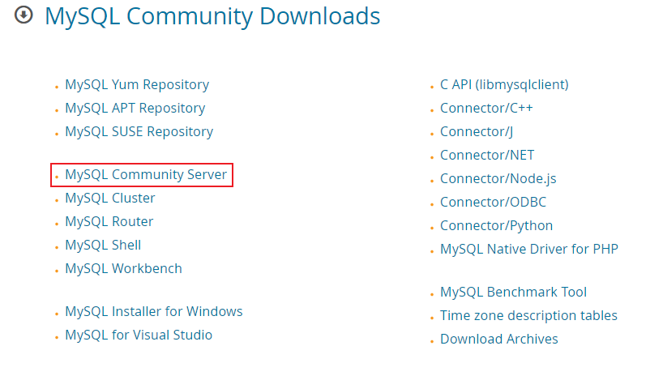
Task: Open the MySQL Cluster download page
Action: 109,198
